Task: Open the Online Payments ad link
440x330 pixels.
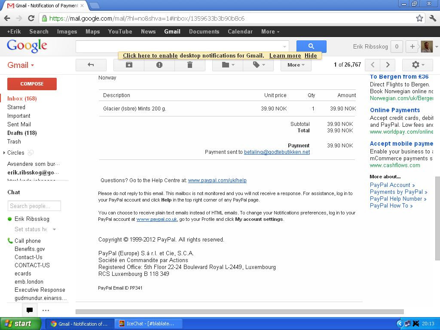Action: [395, 110]
